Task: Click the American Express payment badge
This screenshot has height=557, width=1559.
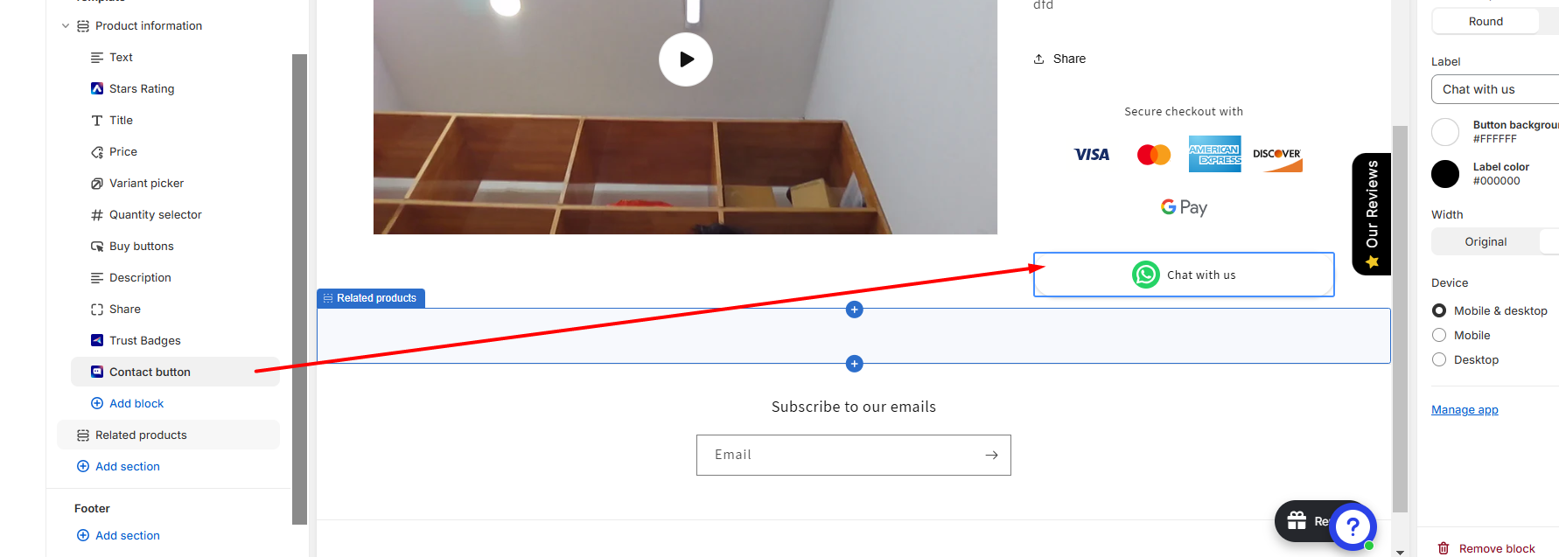Action: point(1215,154)
